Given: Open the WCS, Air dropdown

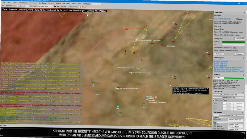Looking at the screenshot, I should (236, 124).
